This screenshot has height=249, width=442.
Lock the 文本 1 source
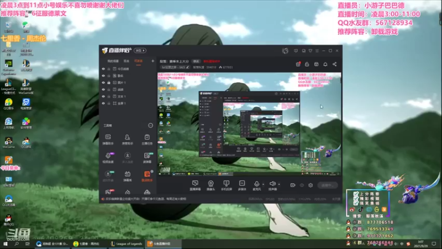click(x=109, y=96)
